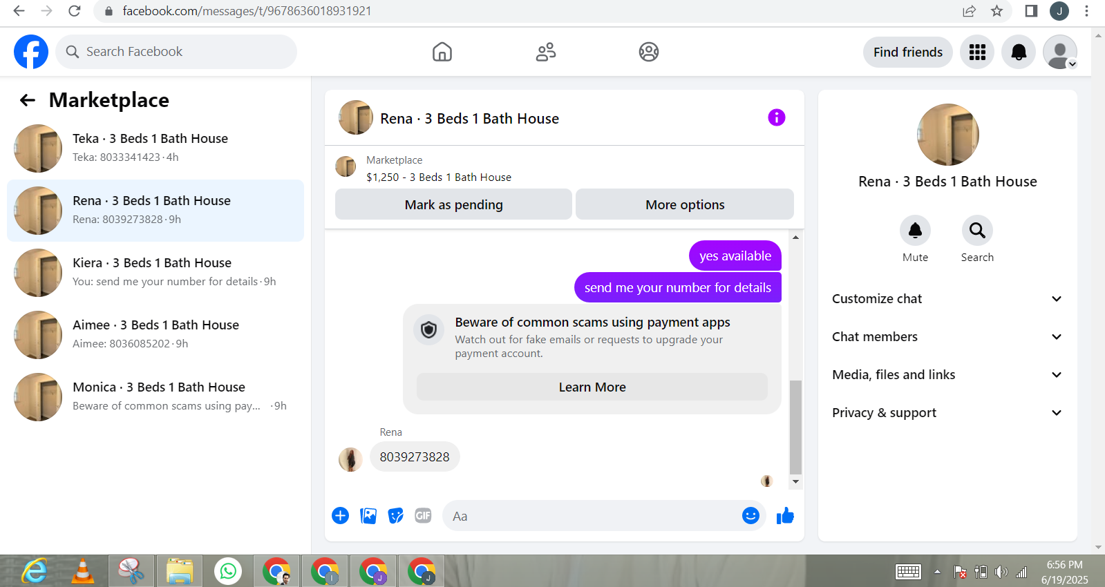
Task: Open the Chrome three-dot menu
Action: coord(1087,11)
